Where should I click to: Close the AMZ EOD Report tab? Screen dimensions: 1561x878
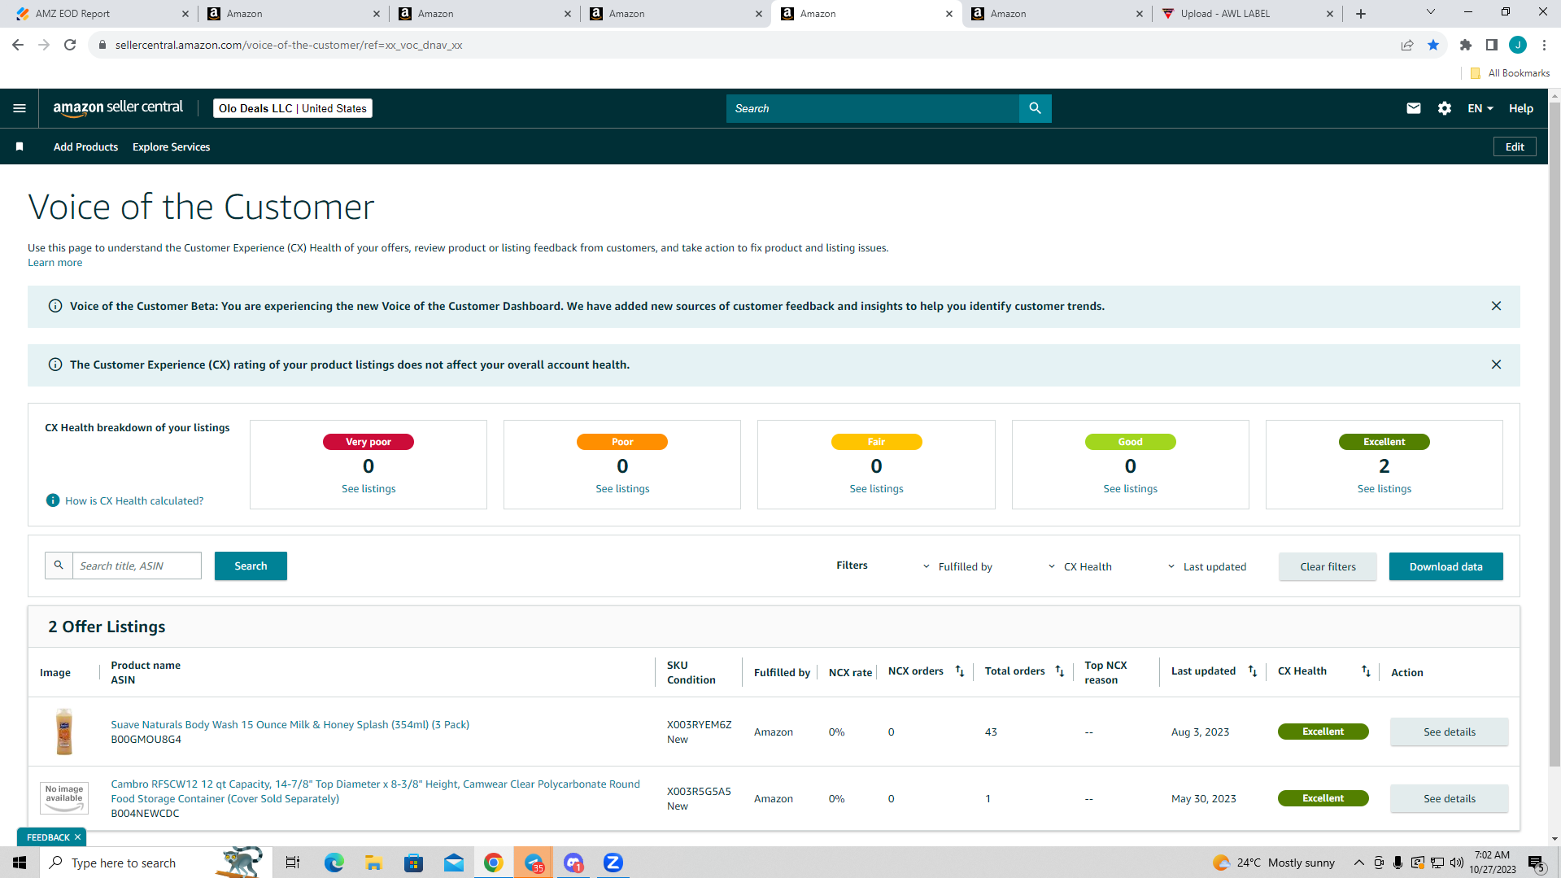[185, 14]
